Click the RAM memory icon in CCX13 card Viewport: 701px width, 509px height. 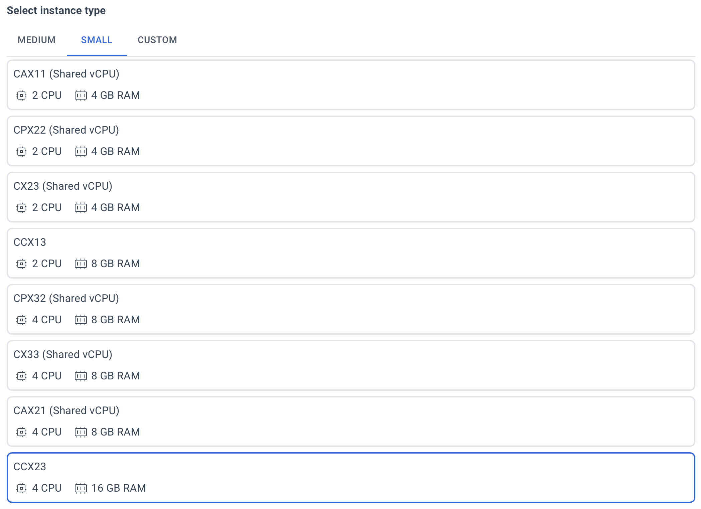[81, 264]
